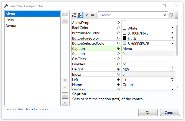Click the diamond marker for CssClass
185x121 pixels.
click(118, 59)
